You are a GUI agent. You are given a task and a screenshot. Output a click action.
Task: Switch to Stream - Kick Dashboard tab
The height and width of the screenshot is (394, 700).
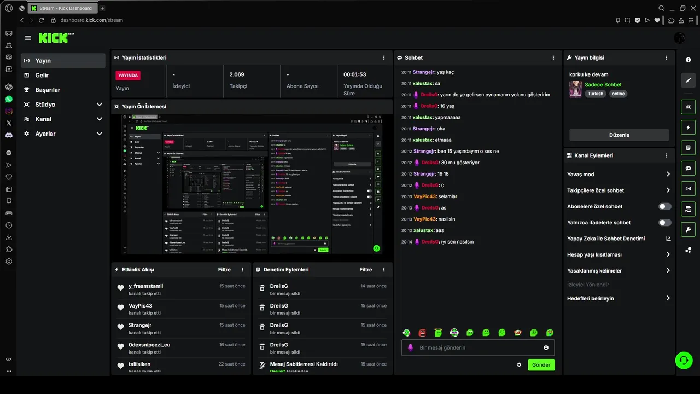[62, 8]
